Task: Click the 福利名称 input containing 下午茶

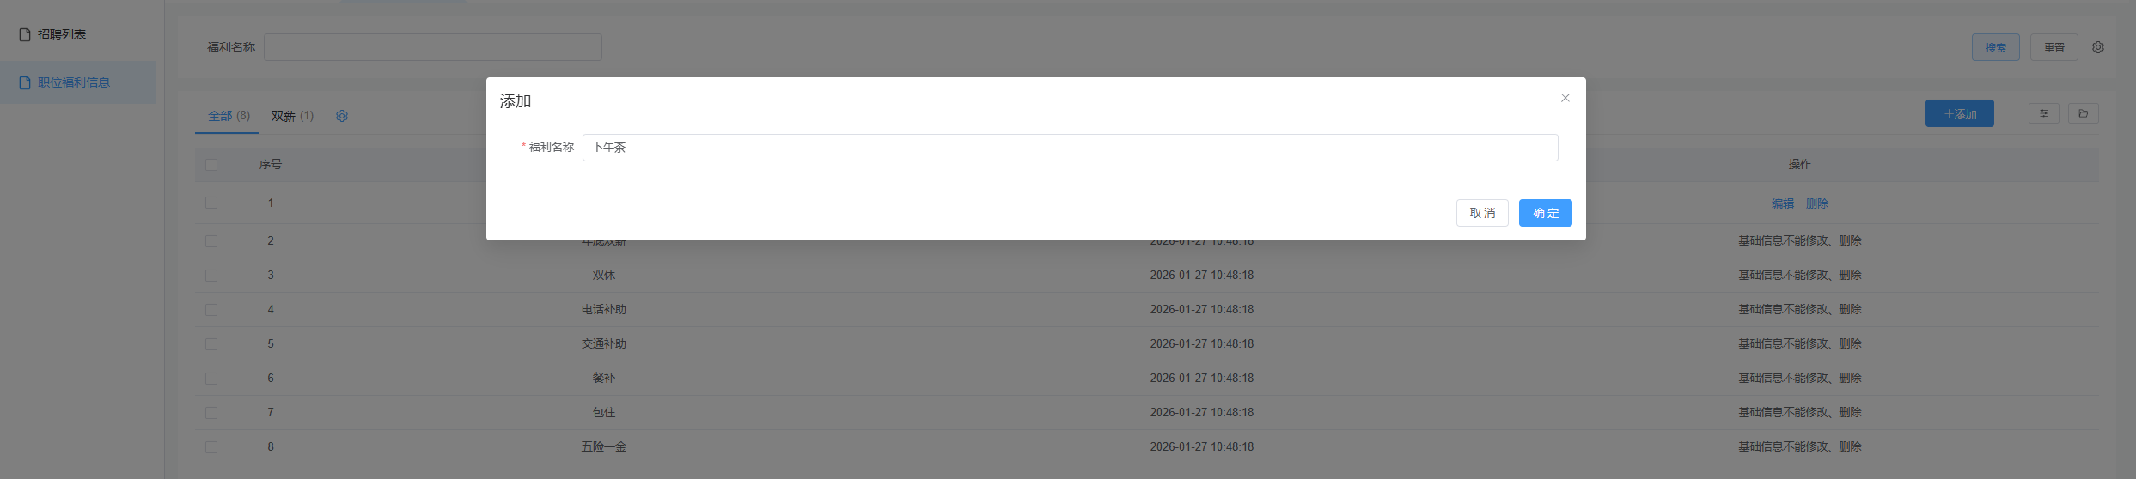Action: coord(1070,148)
